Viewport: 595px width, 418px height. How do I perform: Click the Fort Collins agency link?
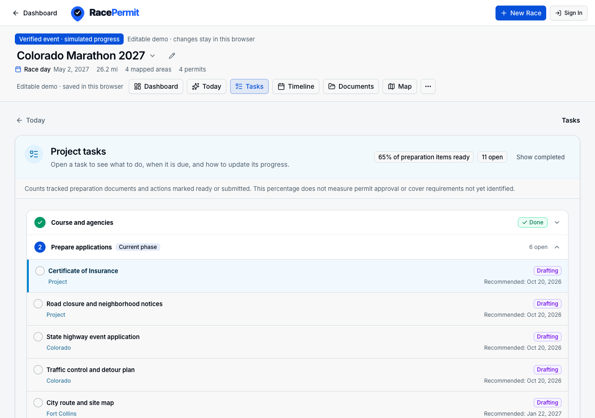point(61,413)
